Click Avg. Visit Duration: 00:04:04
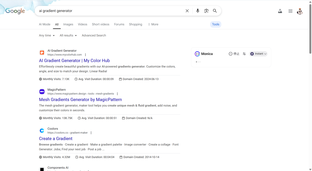Viewport: 312px width, 171px height. point(95,157)
